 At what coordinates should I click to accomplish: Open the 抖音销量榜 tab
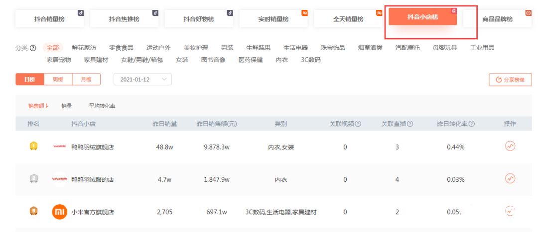click(x=49, y=19)
